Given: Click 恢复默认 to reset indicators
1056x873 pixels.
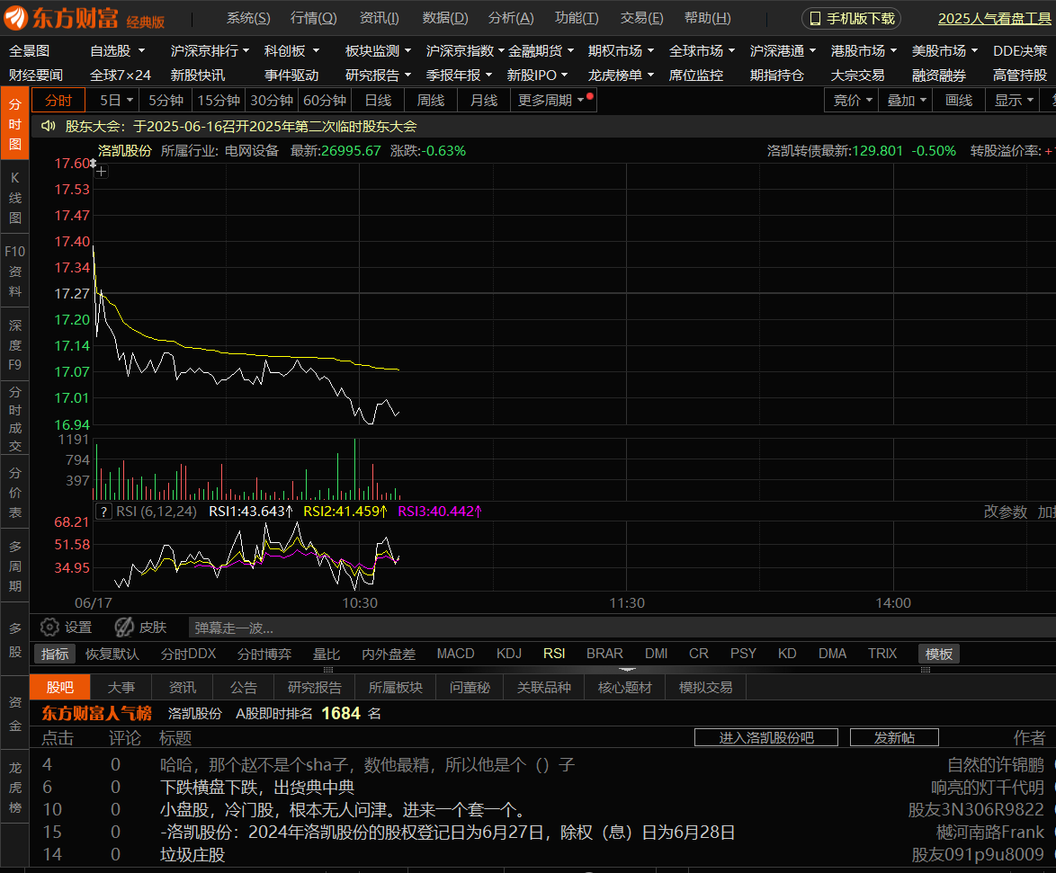Looking at the screenshot, I should [x=112, y=654].
